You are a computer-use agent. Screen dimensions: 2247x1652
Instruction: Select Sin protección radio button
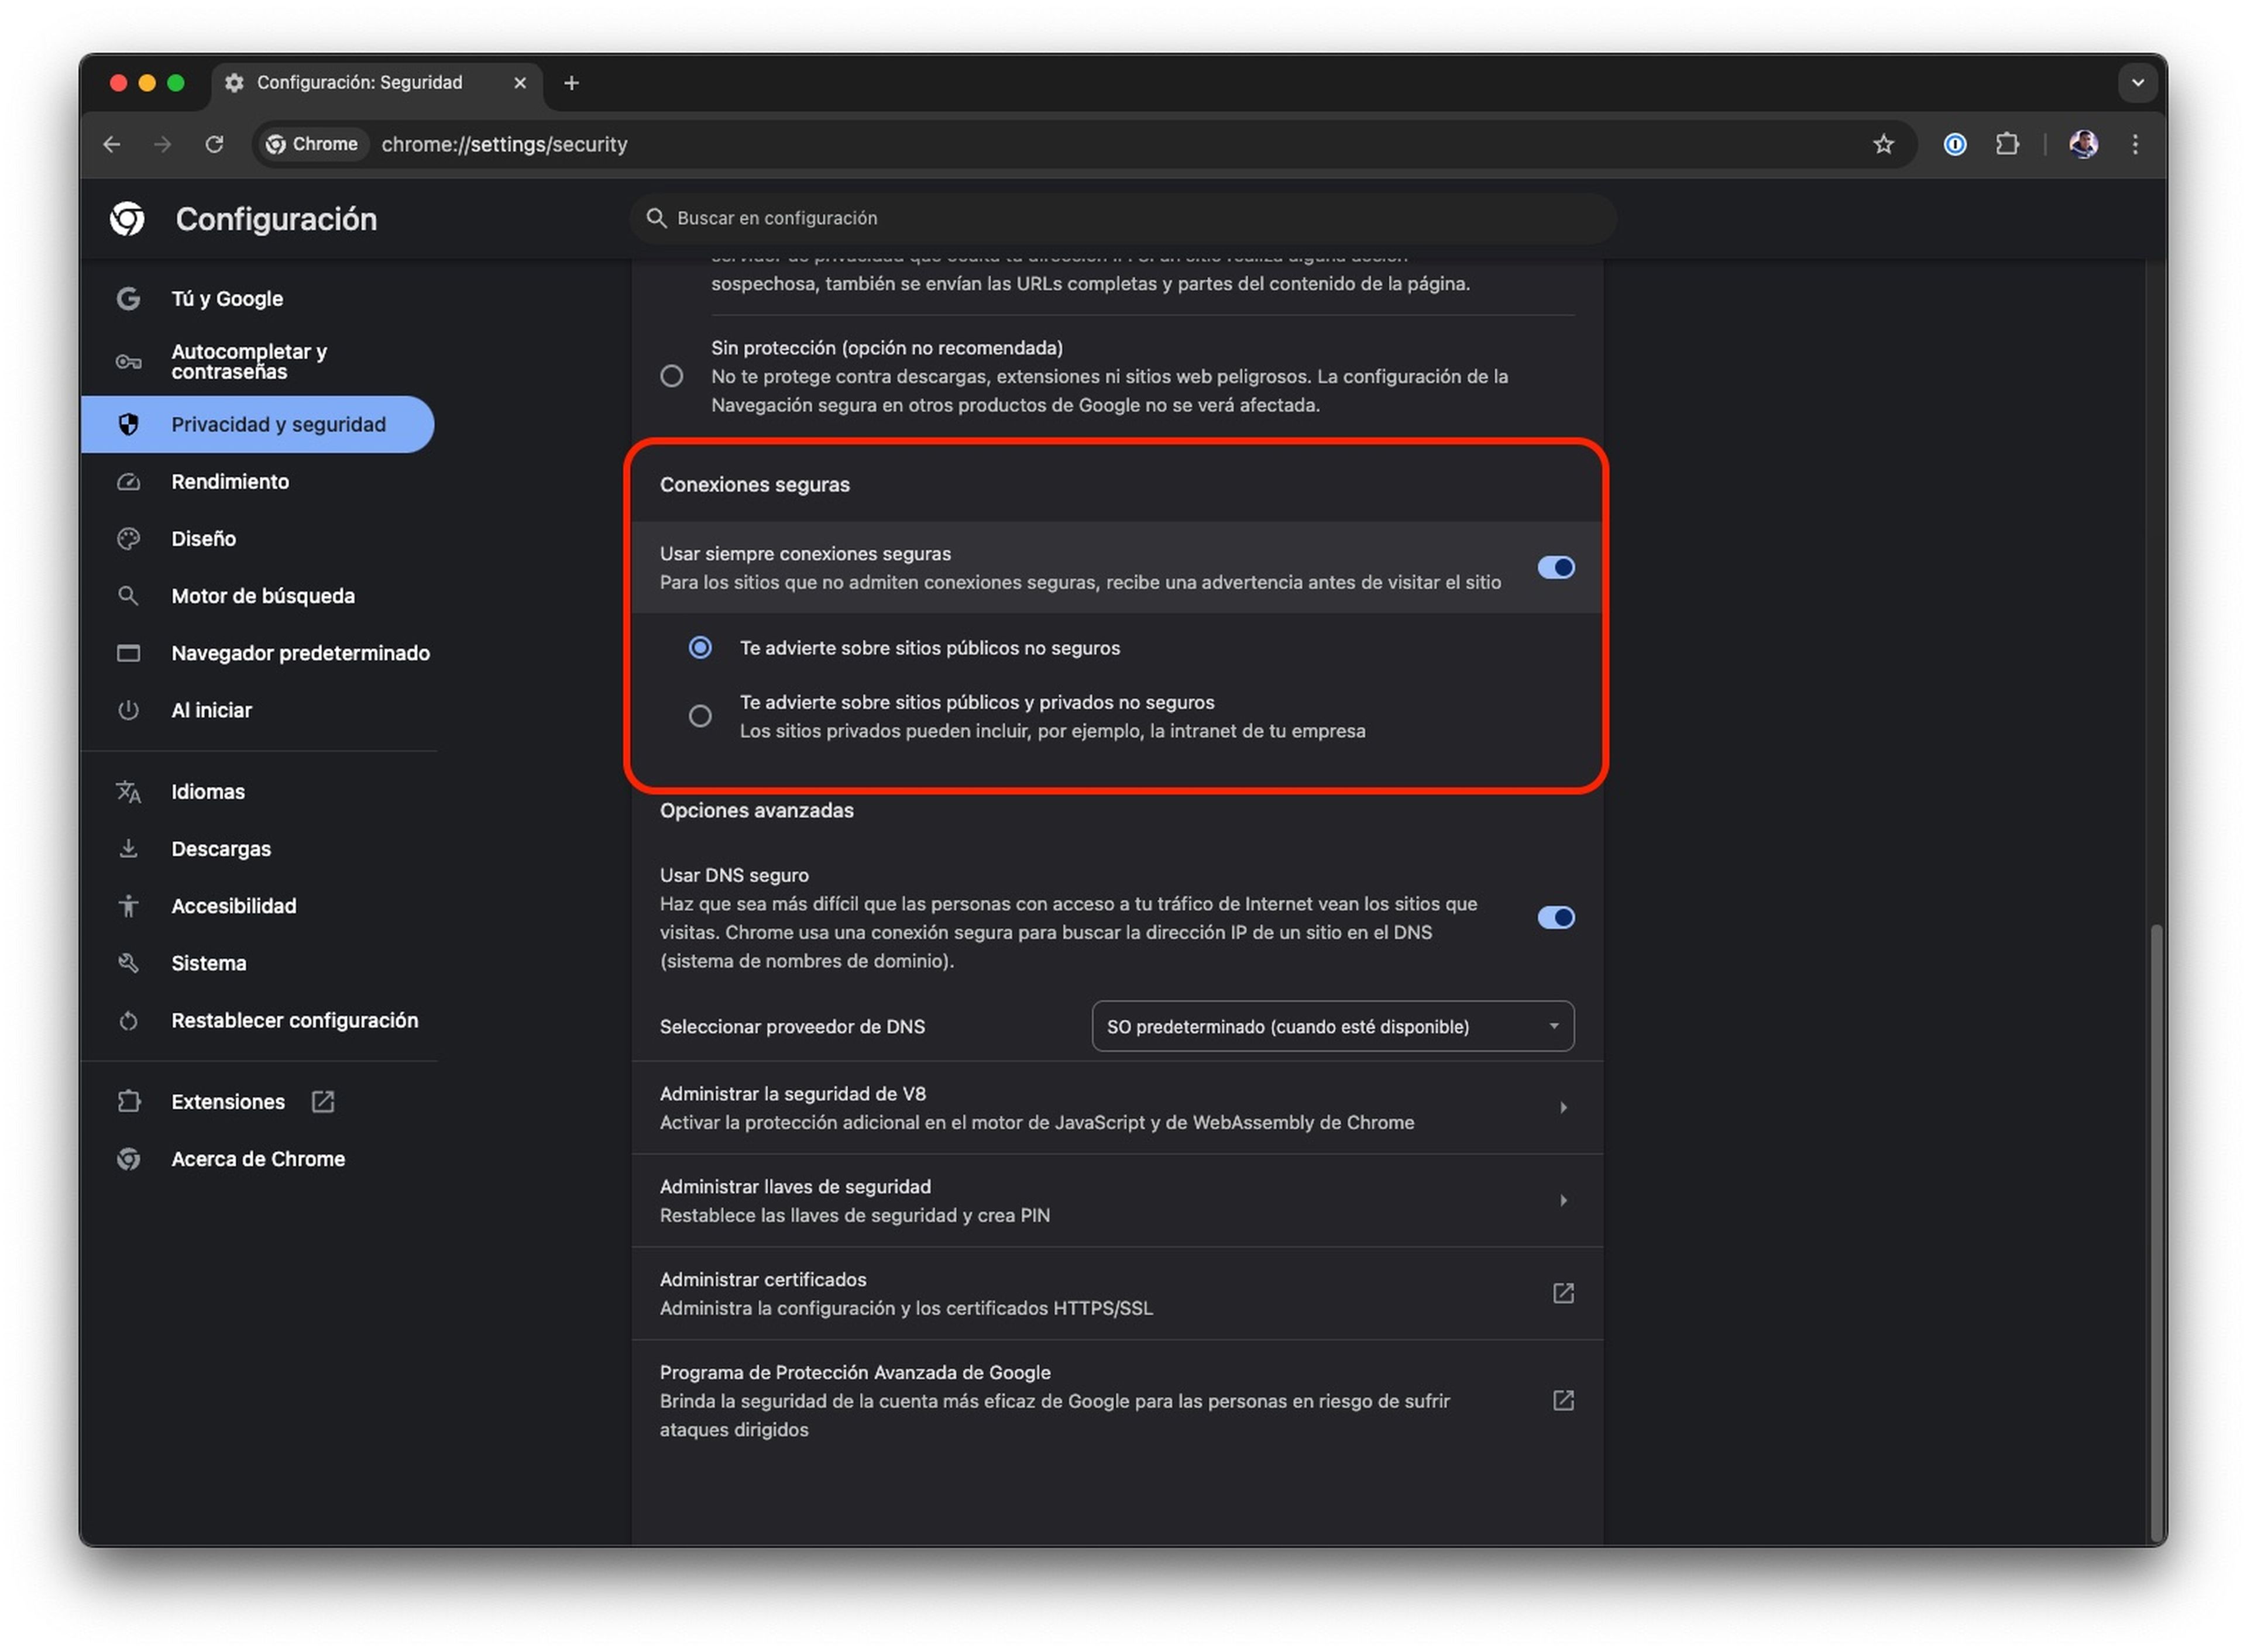coord(672,376)
